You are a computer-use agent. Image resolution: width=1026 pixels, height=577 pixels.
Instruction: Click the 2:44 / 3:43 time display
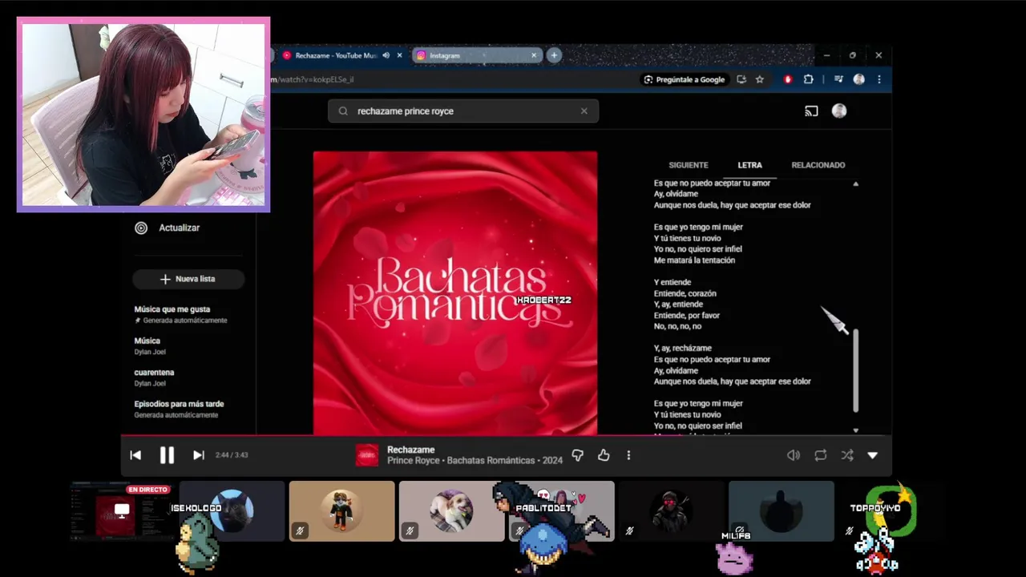(232, 455)
